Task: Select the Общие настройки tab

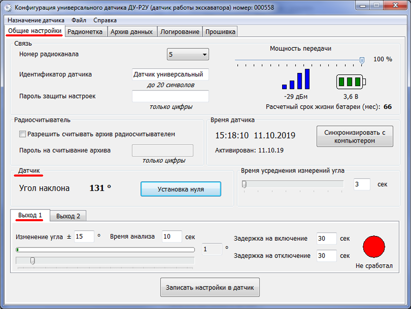Action: point(35,31)
